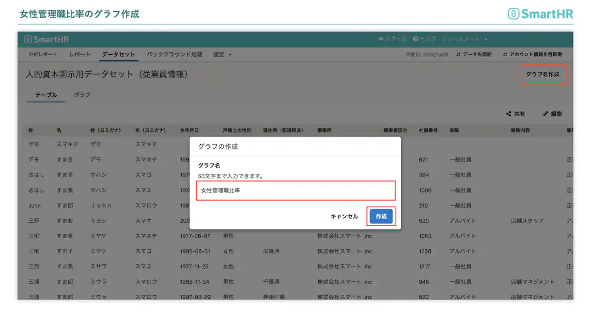Image resolution: width=590 pixels, height=330 pixels.
Task: Click the 編集 pencil icon
Action: pyautogui.click(x=546, y=113)
